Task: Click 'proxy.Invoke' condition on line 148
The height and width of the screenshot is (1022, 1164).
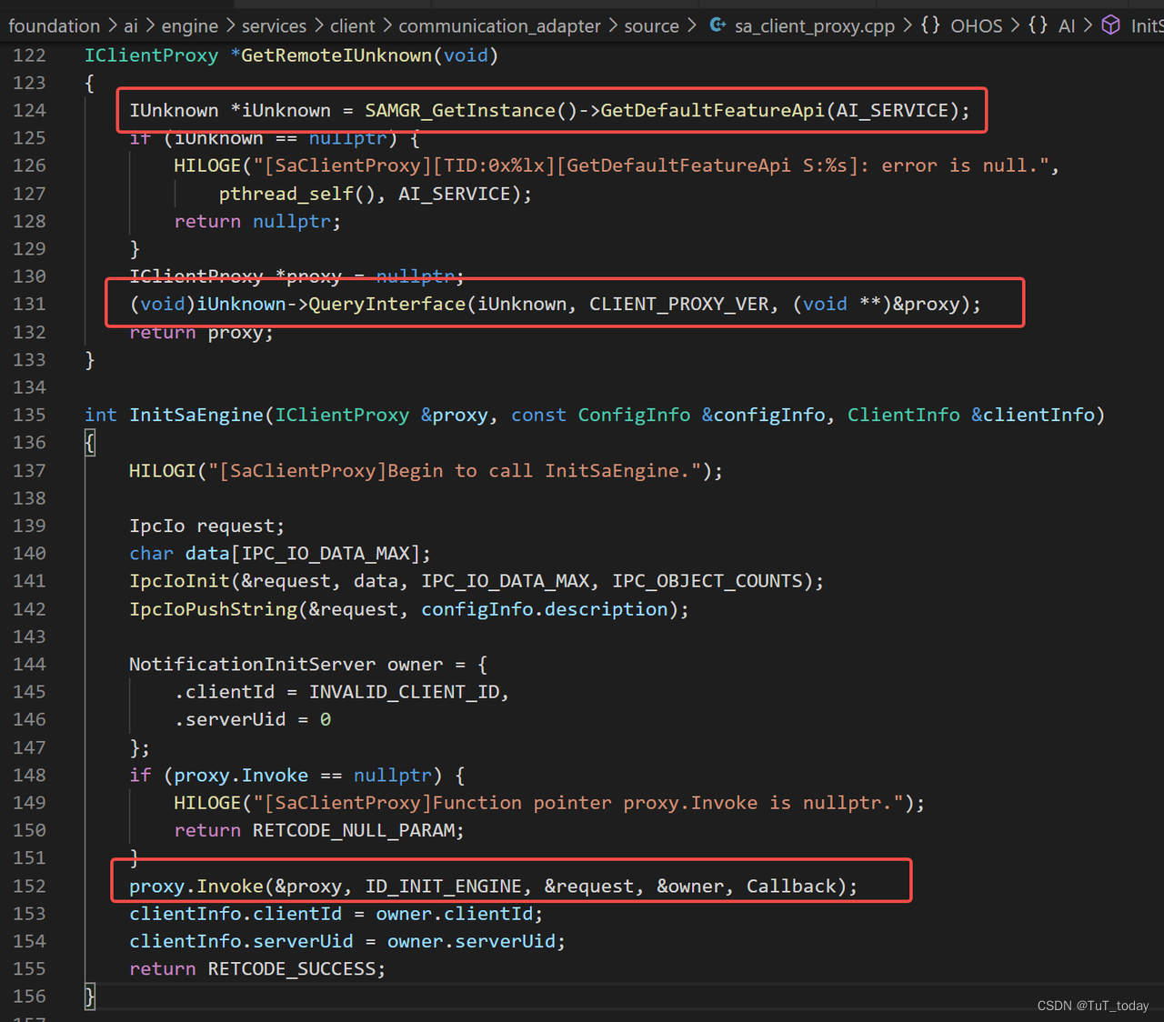Action: click(241, 776)
